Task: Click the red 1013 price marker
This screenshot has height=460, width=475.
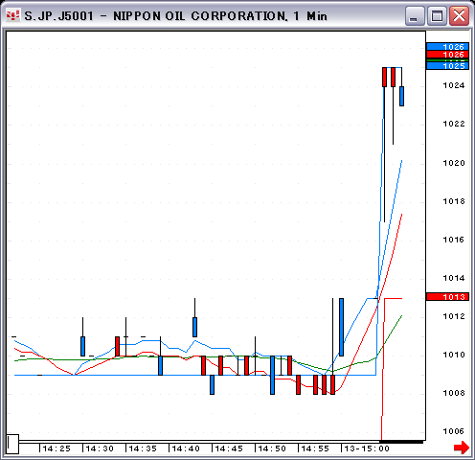Action: (x=447, y=297)
